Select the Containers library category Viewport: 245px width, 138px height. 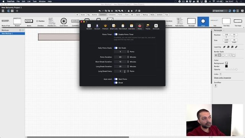point(112,15)
